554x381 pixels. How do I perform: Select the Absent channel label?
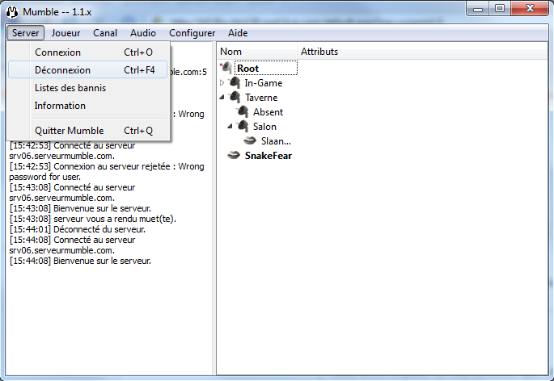[269, 112]
